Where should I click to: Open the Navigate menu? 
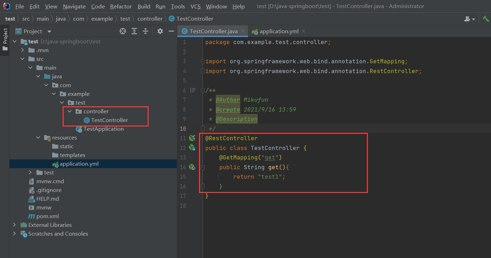coord(74,6)
